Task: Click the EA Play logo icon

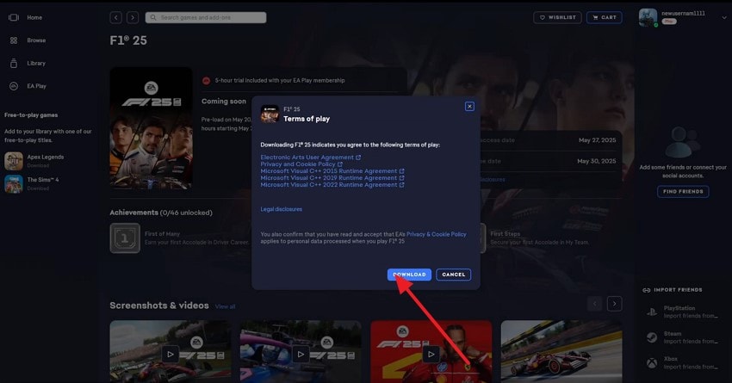Action: pos(14,86)
